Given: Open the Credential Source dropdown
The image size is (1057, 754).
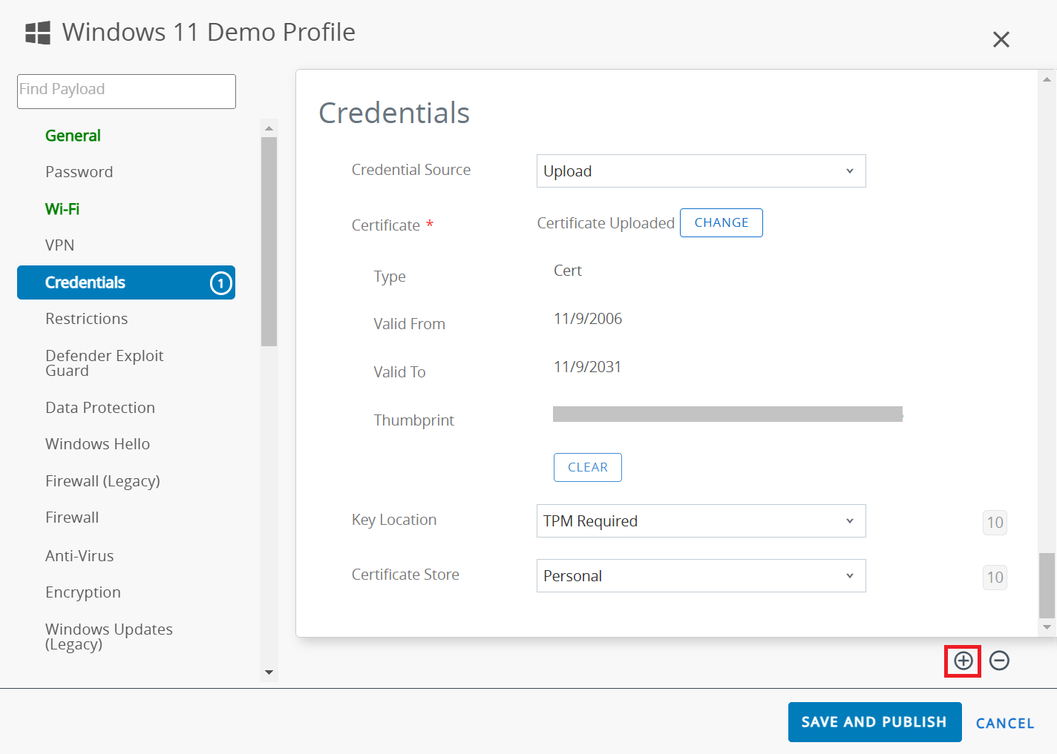Looking at the screenshot, I should (x=701, y=171).
